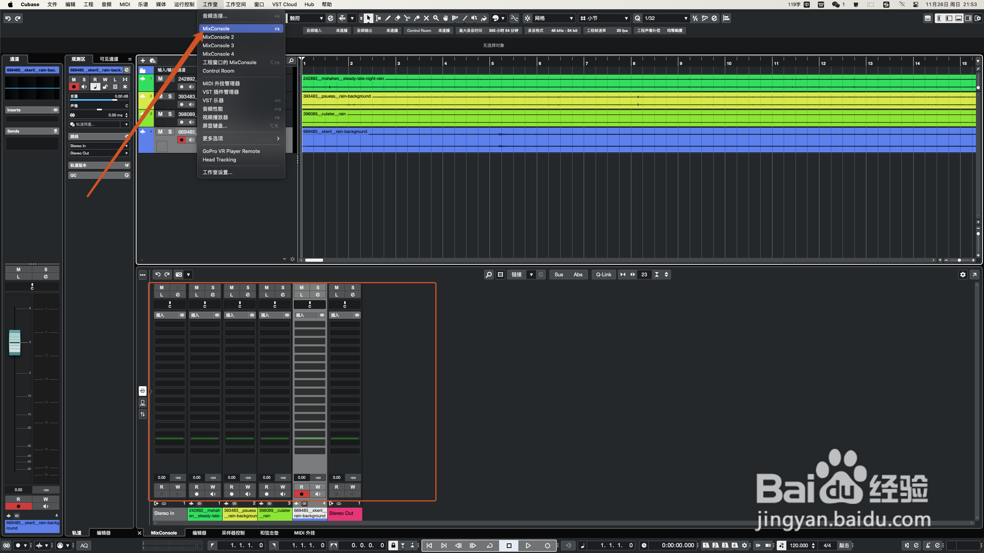Toggle Mute on Stereo Out mixer channel

336,287
